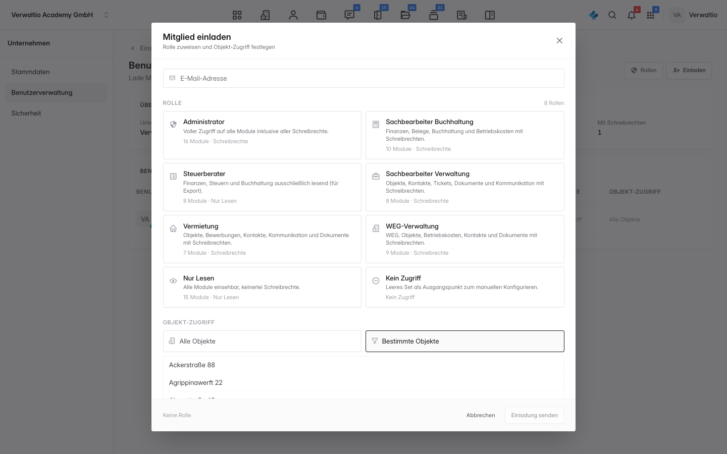Click the Rollen button behind the dialog
Image resolution: width=727 pixels, height=454 pixels.
(644, 71)
